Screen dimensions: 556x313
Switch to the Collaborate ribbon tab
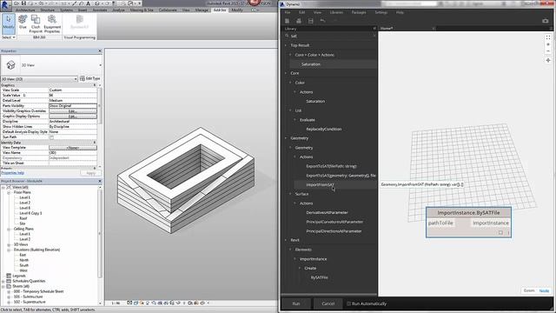pyautogui.click(x=168, y=10)
